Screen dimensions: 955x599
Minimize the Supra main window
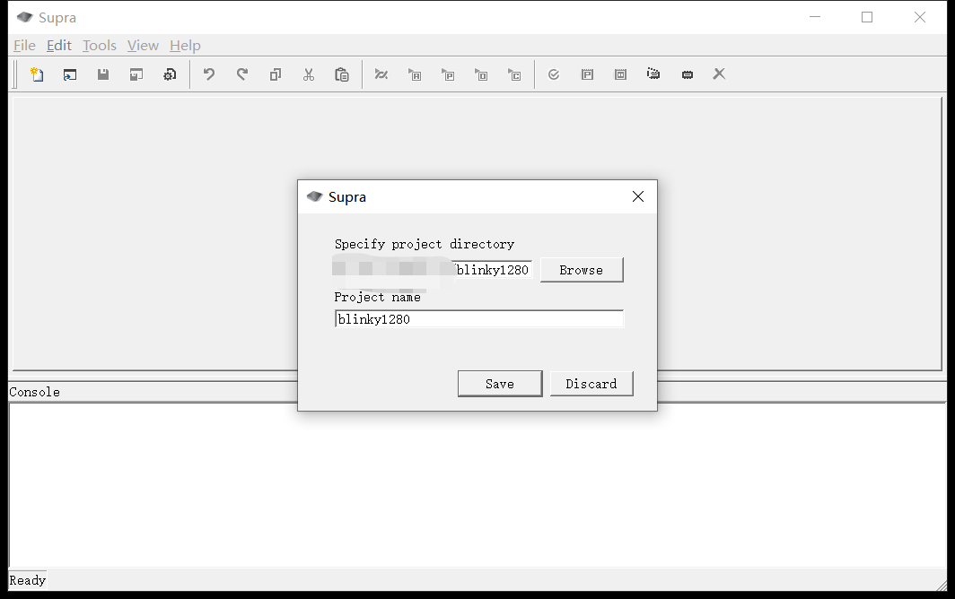[815, 18]
